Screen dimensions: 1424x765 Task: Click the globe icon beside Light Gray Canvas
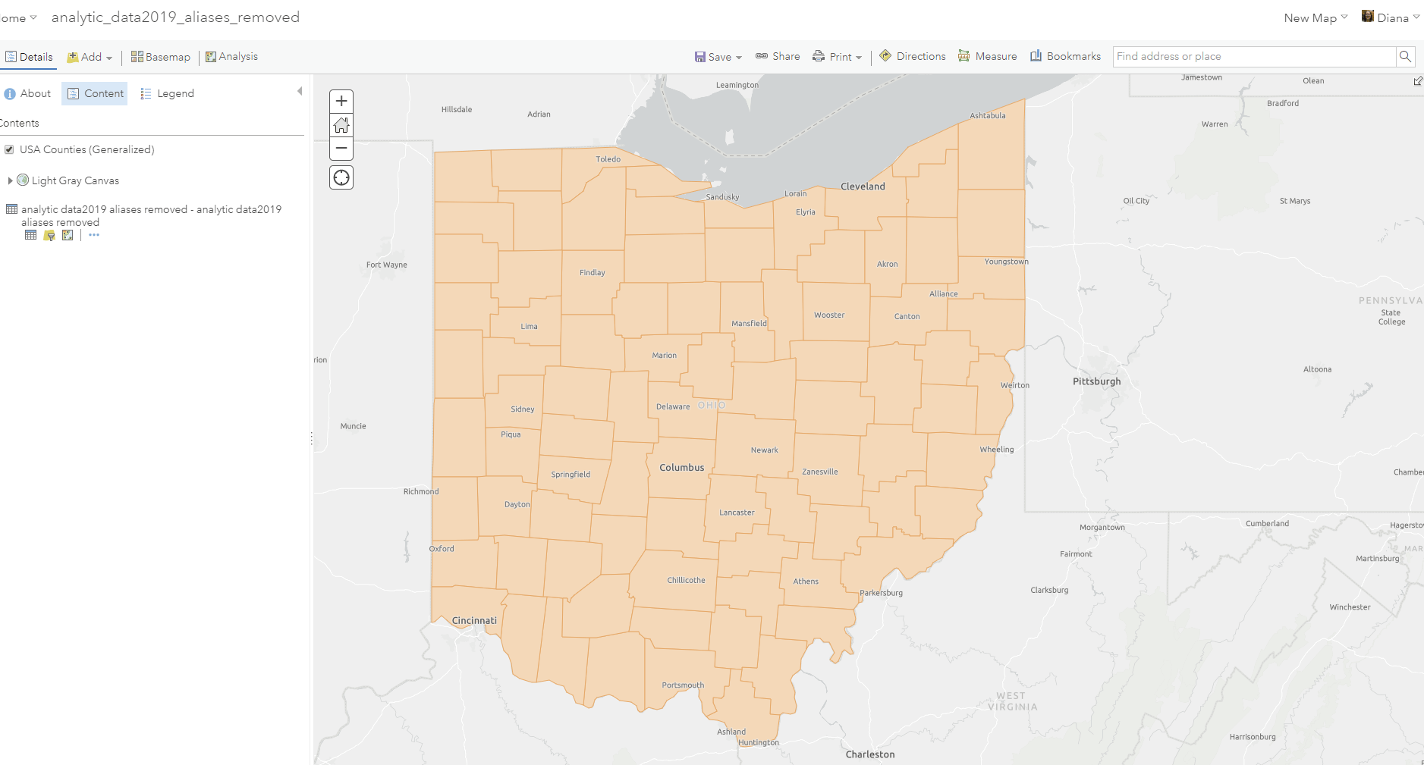pos(23,180)
